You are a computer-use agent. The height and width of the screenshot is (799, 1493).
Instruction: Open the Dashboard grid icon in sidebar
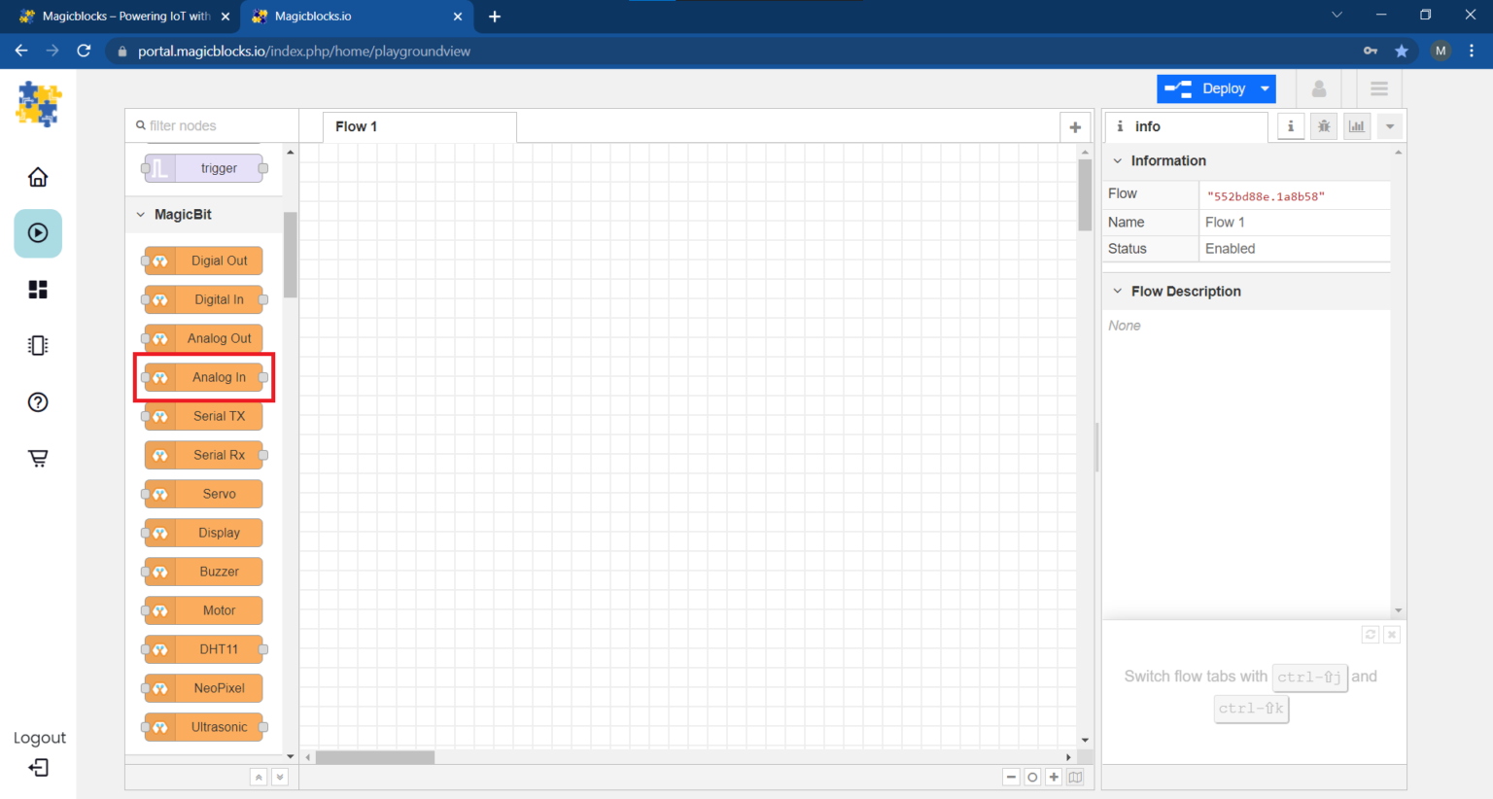tap(38, 290)
